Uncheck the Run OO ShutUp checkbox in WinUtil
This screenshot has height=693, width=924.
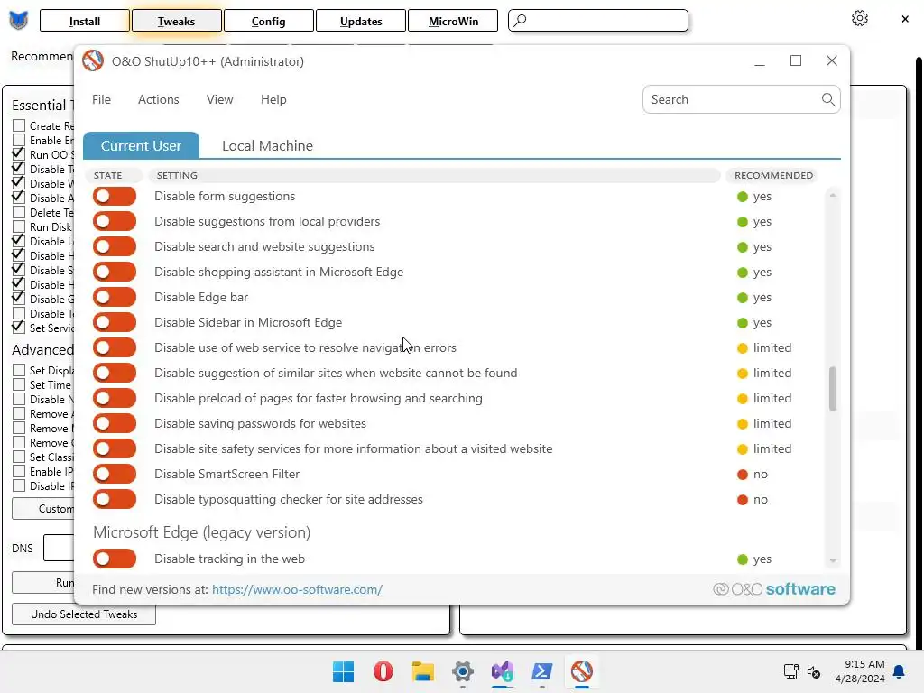[x=19, y=154]
